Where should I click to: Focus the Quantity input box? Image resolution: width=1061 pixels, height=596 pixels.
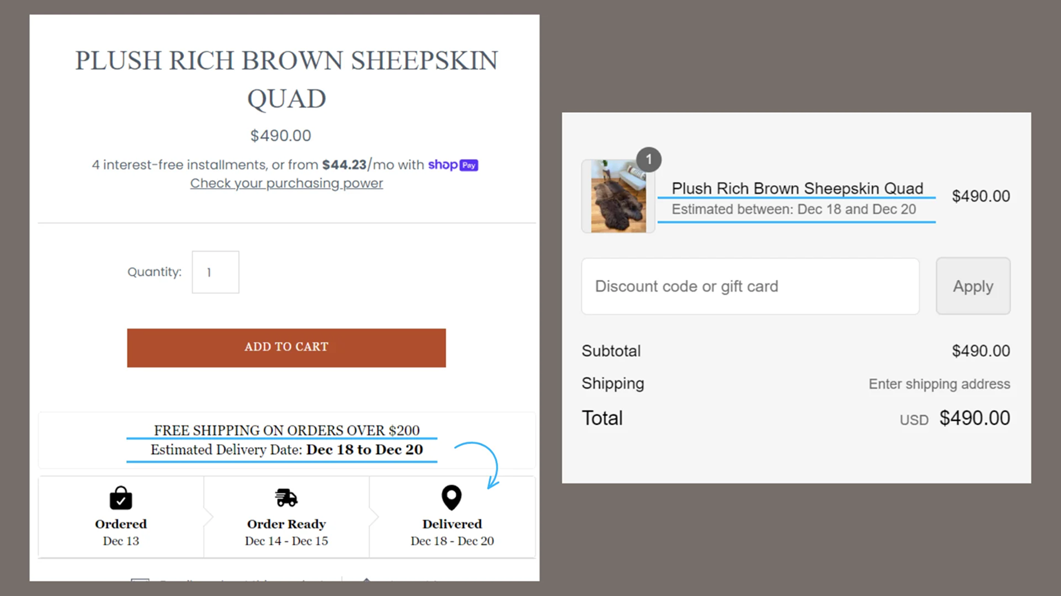coord(216,272)
